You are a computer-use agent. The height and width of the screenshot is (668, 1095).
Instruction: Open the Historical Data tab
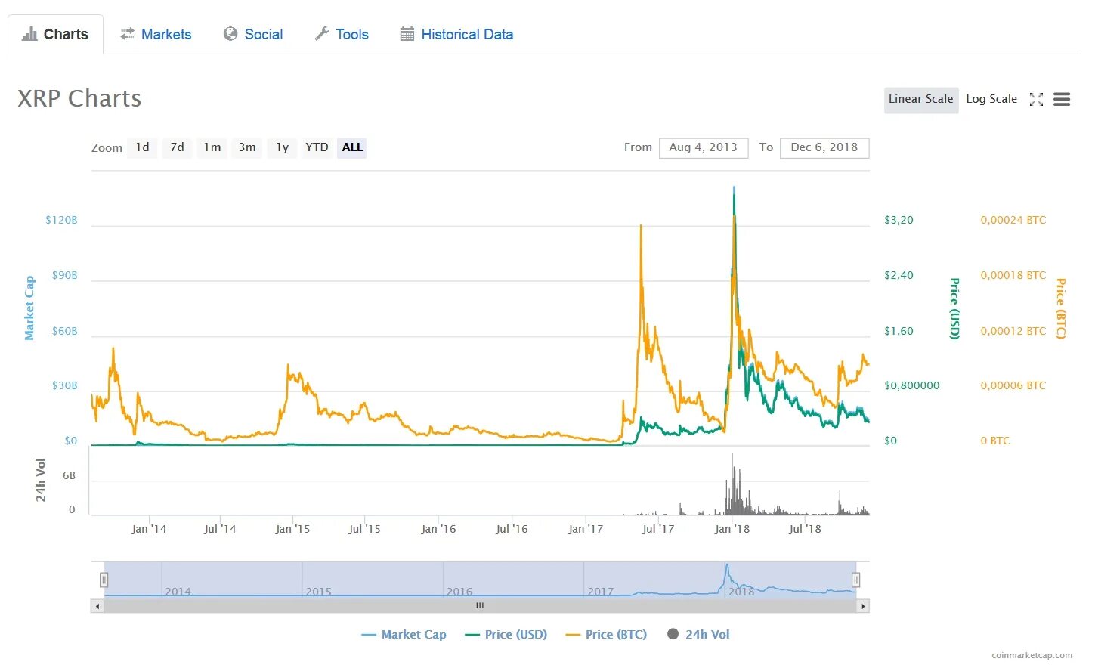[456, 34]
